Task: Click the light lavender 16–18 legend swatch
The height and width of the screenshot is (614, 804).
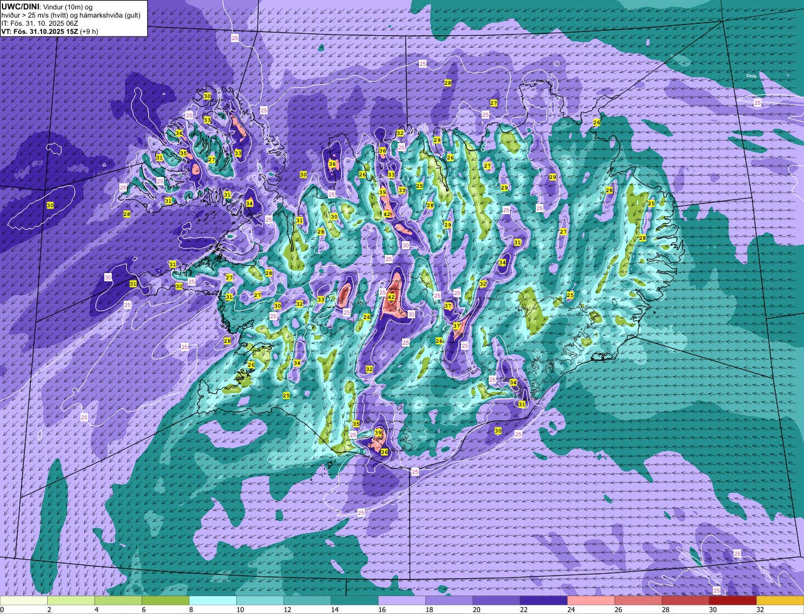Action: (x=402, y=600)
